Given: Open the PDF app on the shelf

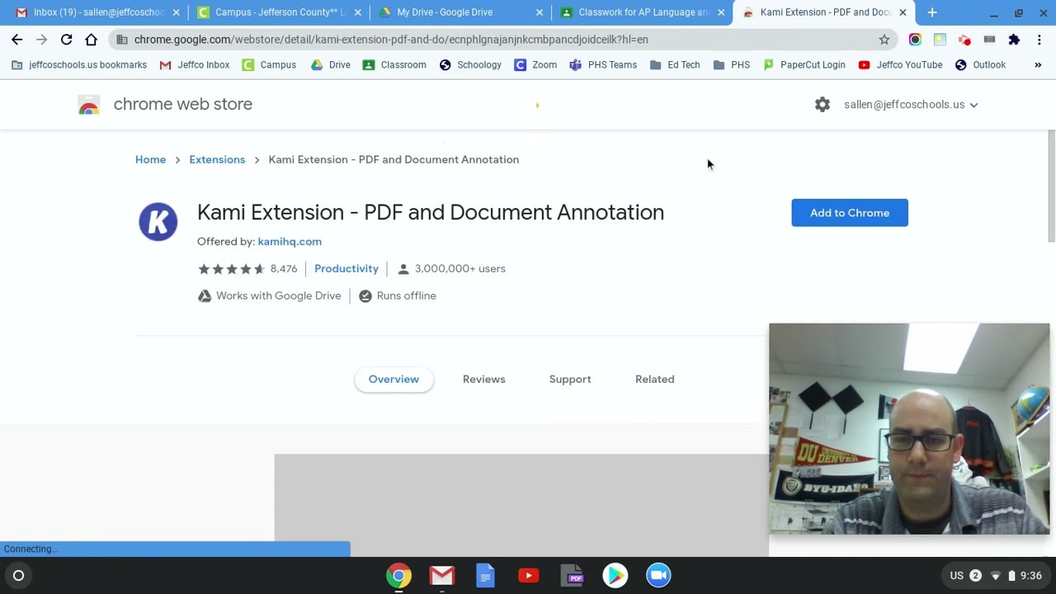Looking at the screenshot, I should pos(572,576).
